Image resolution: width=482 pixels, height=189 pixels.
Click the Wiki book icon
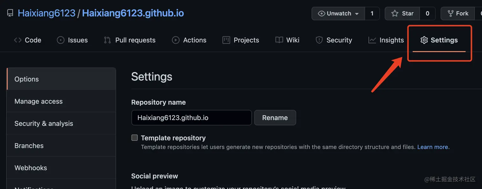pos(279,40)
